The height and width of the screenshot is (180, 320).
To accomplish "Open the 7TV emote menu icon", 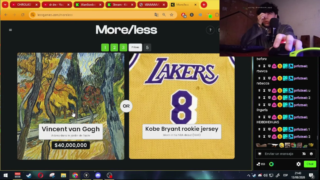I will [304, 154].
